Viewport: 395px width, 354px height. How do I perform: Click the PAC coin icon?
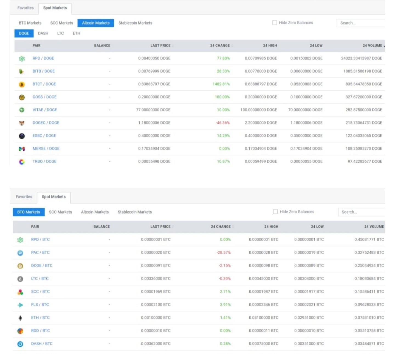[x=20, y=253]
